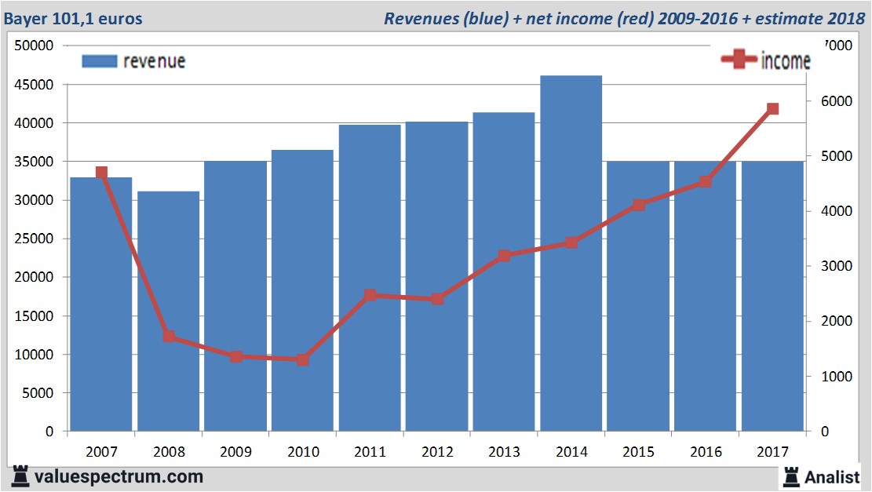Select the 2007 red income data marker
This screenshot has height=492, width=872.
(x=101, y=173)
